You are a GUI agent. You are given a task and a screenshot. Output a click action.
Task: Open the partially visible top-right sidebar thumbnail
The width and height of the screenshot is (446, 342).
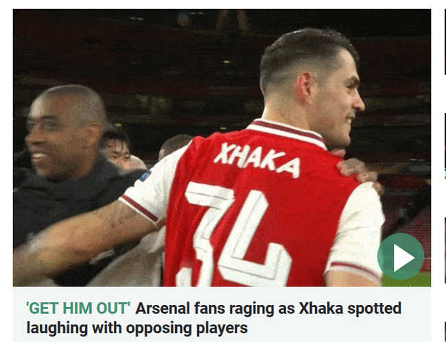[x=445, y=42]
